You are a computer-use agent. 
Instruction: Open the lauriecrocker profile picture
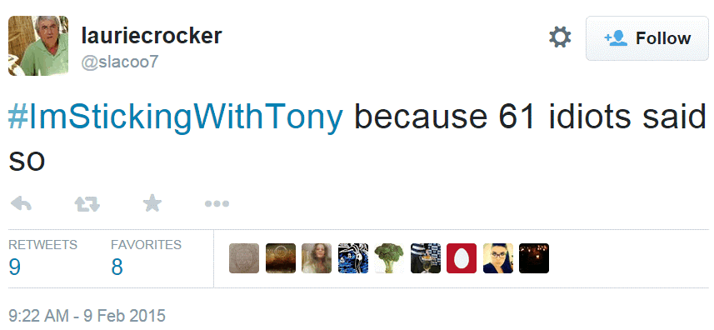38,46
